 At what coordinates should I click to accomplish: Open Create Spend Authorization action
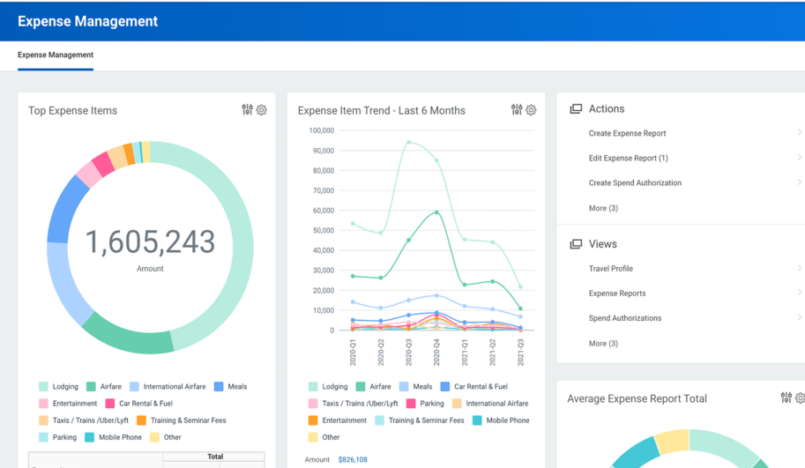635,182
